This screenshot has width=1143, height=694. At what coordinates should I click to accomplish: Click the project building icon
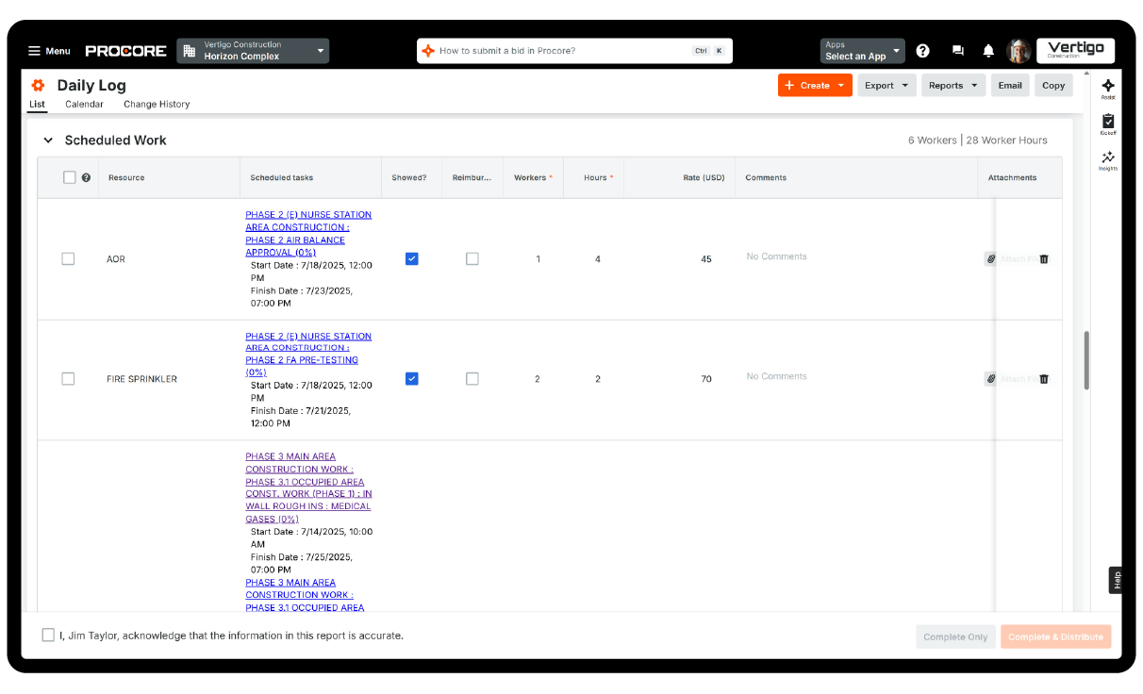(189, 50)
